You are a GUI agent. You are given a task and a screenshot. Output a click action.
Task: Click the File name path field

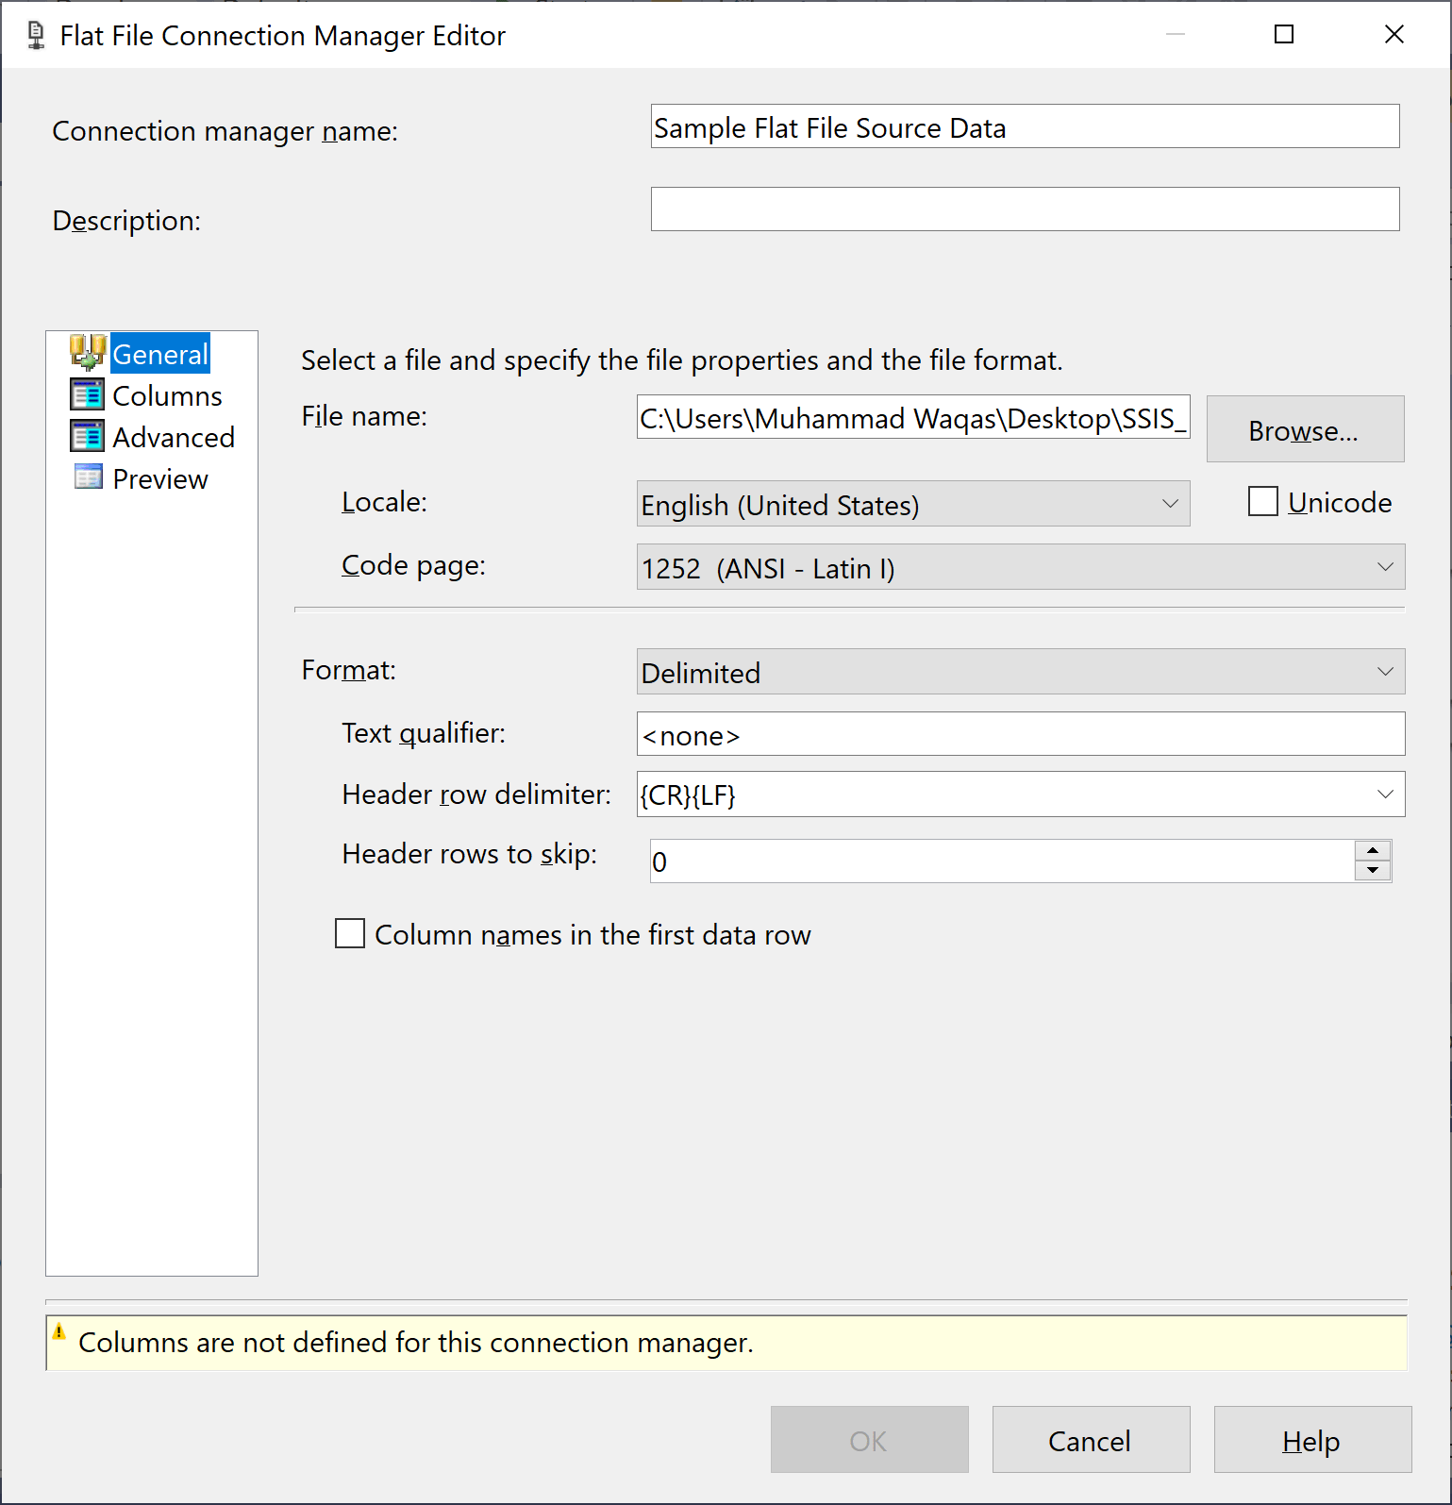click(913, 417)
